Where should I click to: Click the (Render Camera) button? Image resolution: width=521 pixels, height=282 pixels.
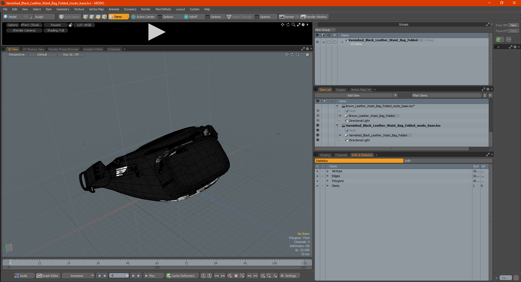pyautogui.click(x=24, y=30)
